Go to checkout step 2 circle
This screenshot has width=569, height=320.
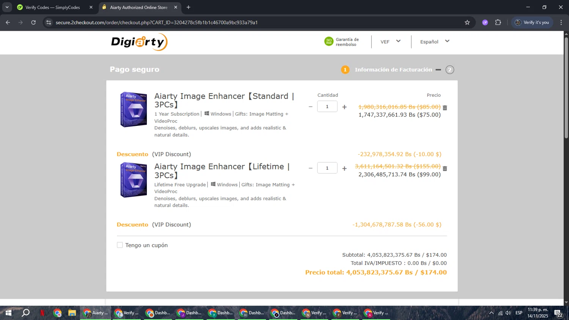pos(450,70)
